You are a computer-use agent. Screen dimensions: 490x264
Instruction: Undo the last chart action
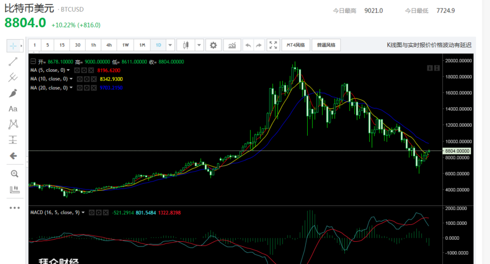pyautogui.click(x=248, y=45)
